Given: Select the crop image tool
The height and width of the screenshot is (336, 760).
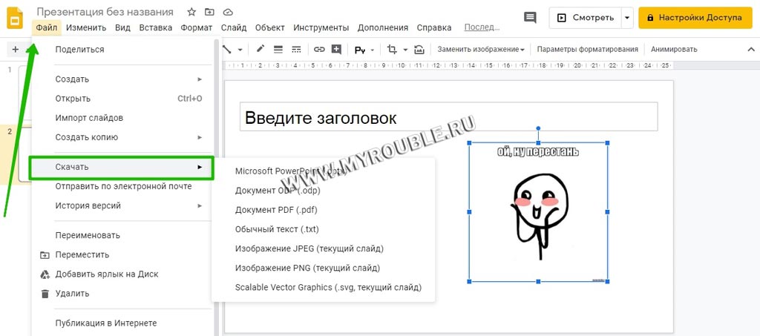Looking at the screenshot, I should coord(393,49).
